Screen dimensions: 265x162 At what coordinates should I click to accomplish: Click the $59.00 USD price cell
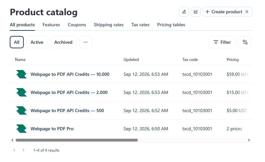point(238,74)
